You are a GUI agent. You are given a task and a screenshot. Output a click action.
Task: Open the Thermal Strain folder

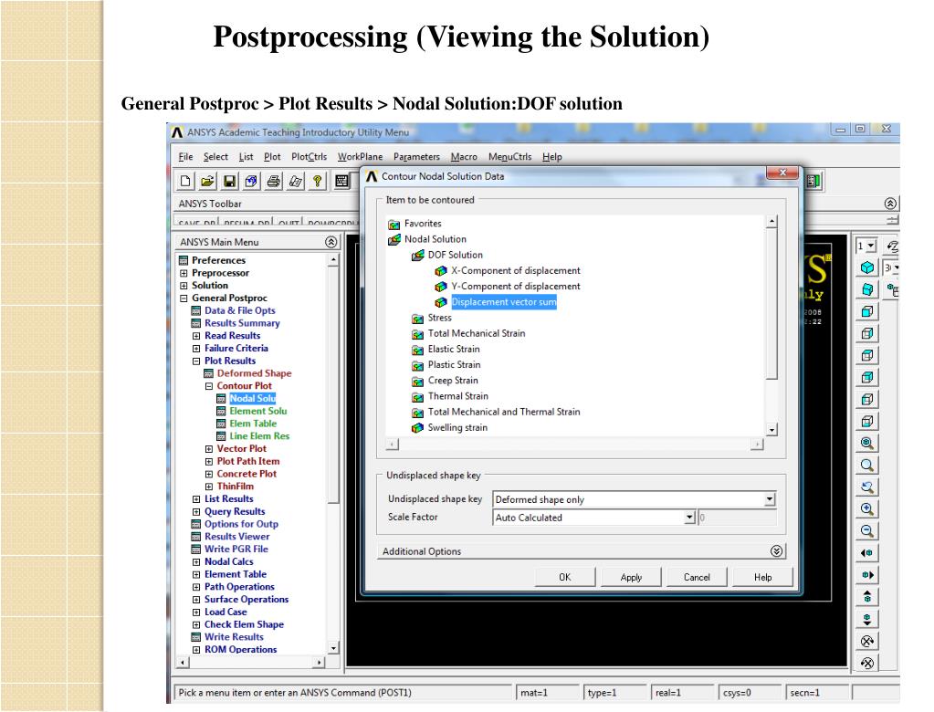click(x=457, y=396)
